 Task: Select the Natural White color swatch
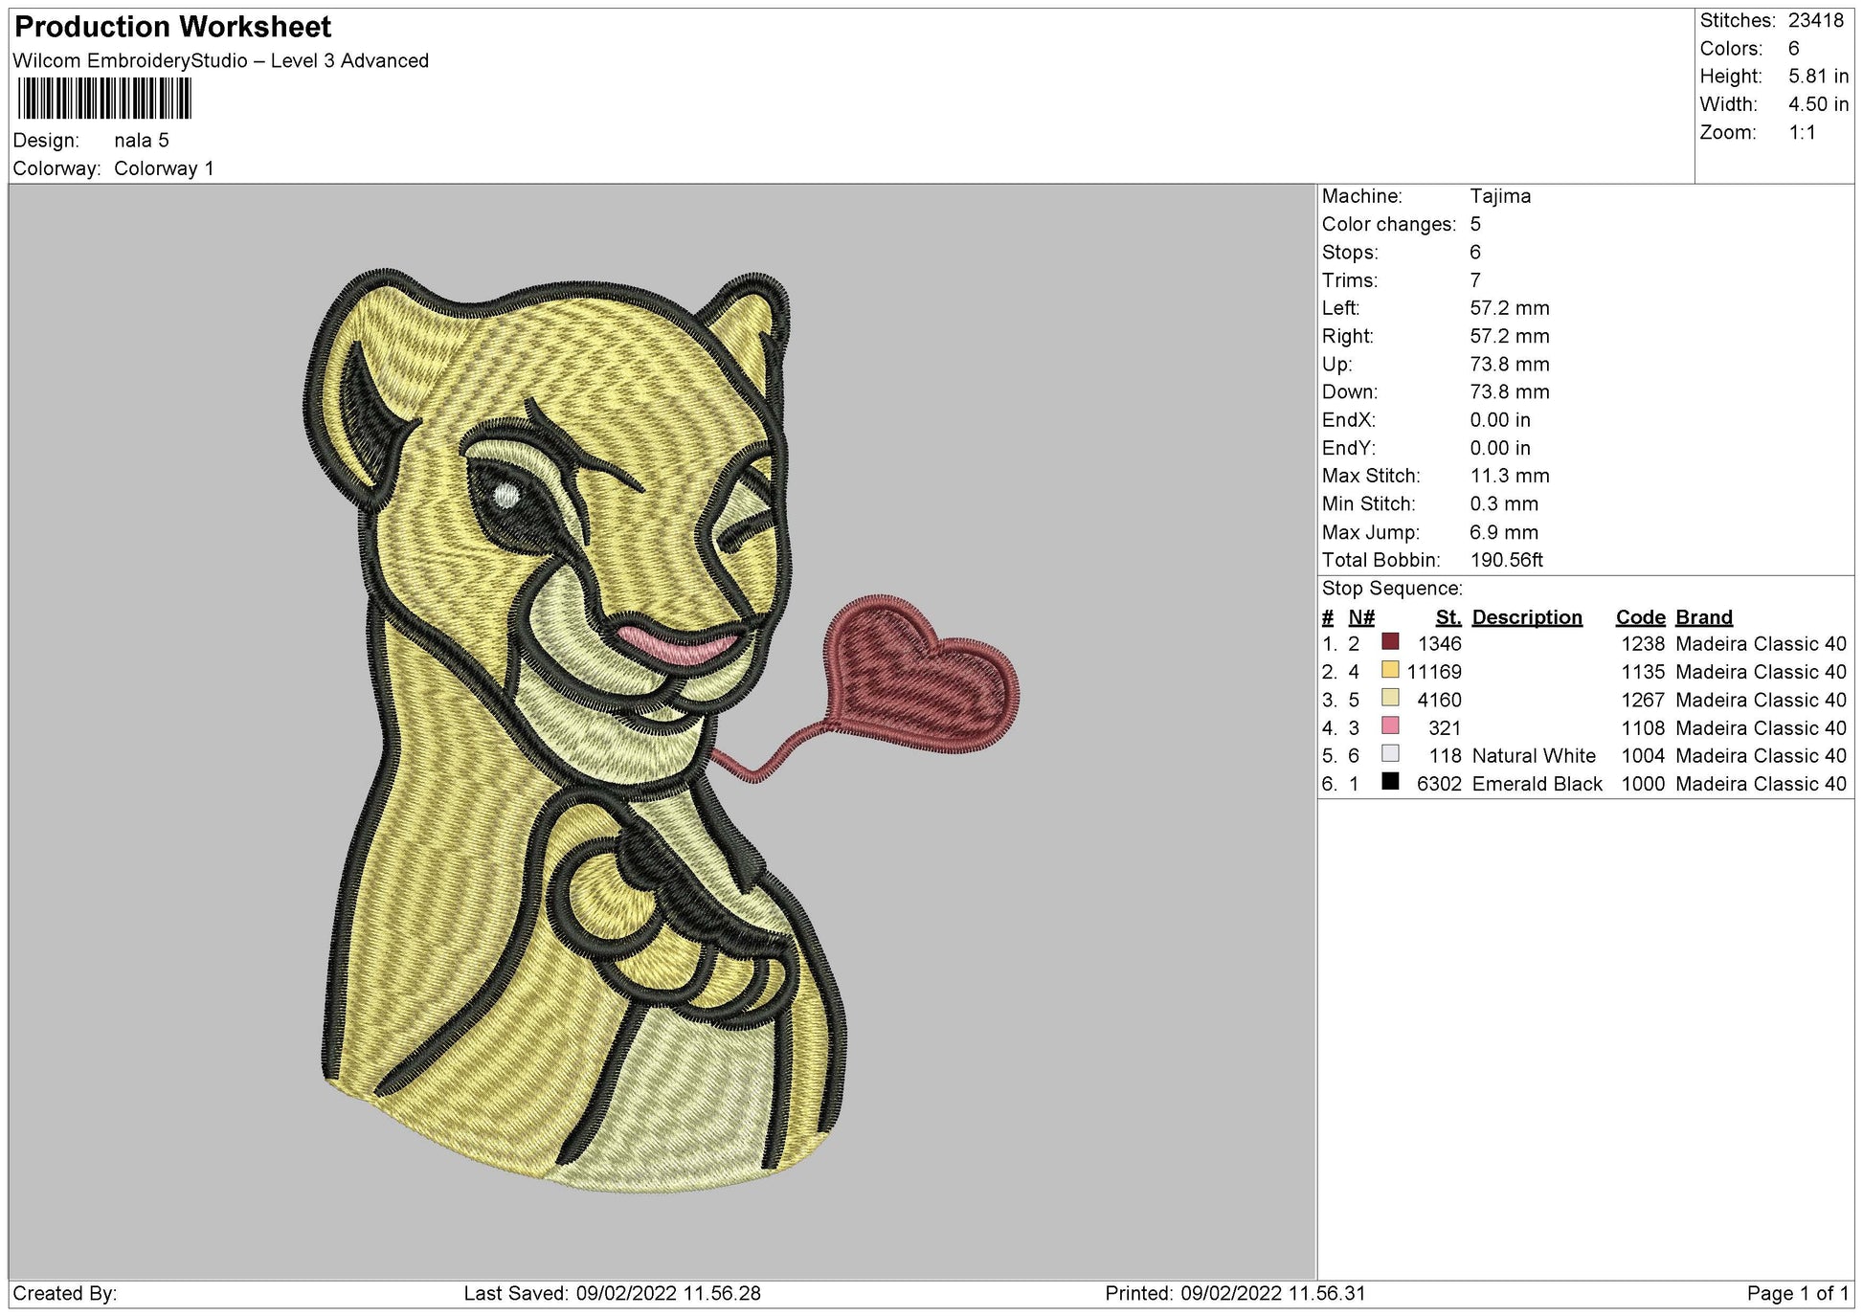click(1390, 754)
